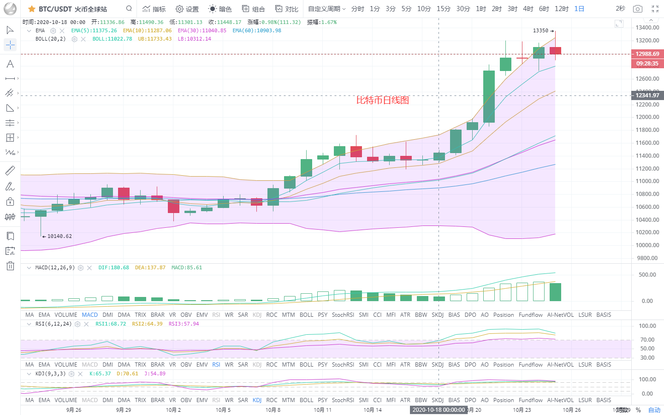This screenshot has height=415, width=664.
Task: Collapse the MACD(12,26,9) panel chevron
Action: [x=29, y=268]
